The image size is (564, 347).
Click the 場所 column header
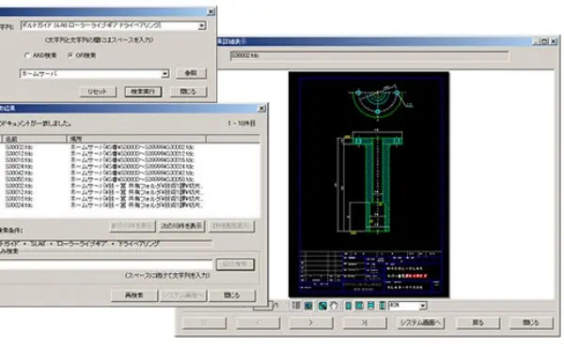136,139
